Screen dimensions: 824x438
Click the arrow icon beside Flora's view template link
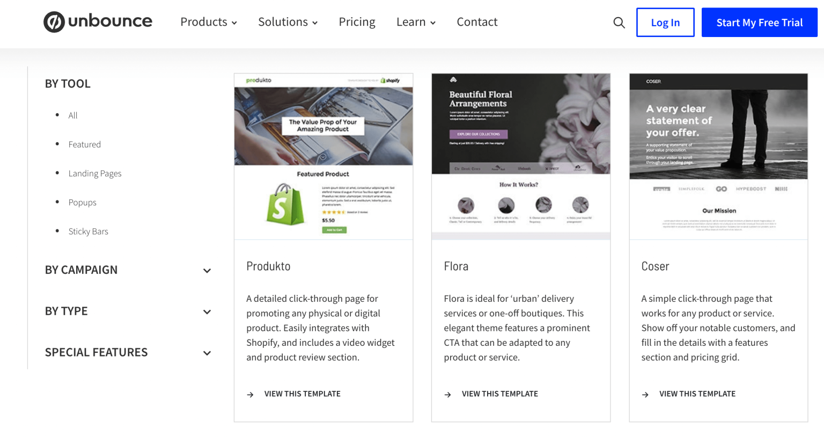pyautogui.click(x=448, y=394)
